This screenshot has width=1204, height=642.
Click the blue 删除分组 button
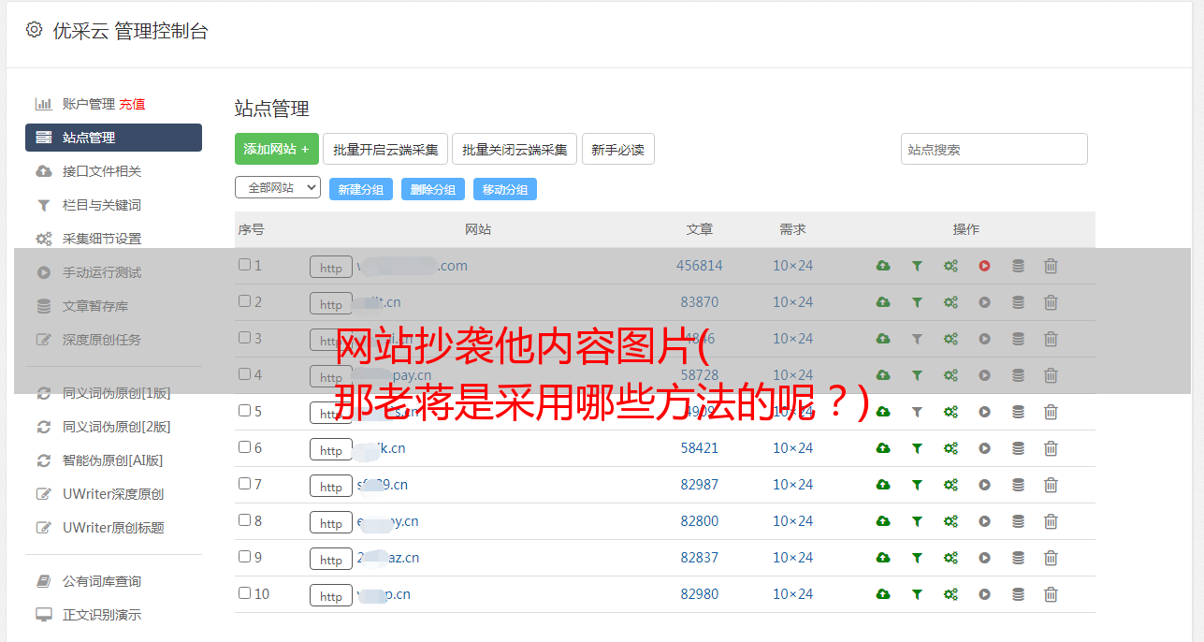click(x=433, y=189)
